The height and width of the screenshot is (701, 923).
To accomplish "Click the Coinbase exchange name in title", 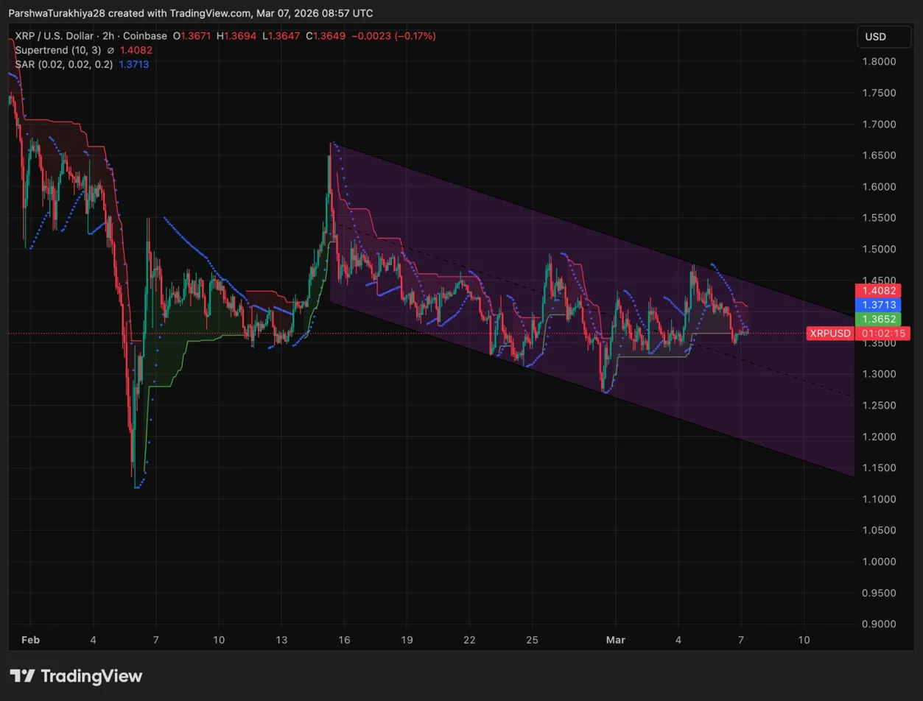I will click(145, 35).
